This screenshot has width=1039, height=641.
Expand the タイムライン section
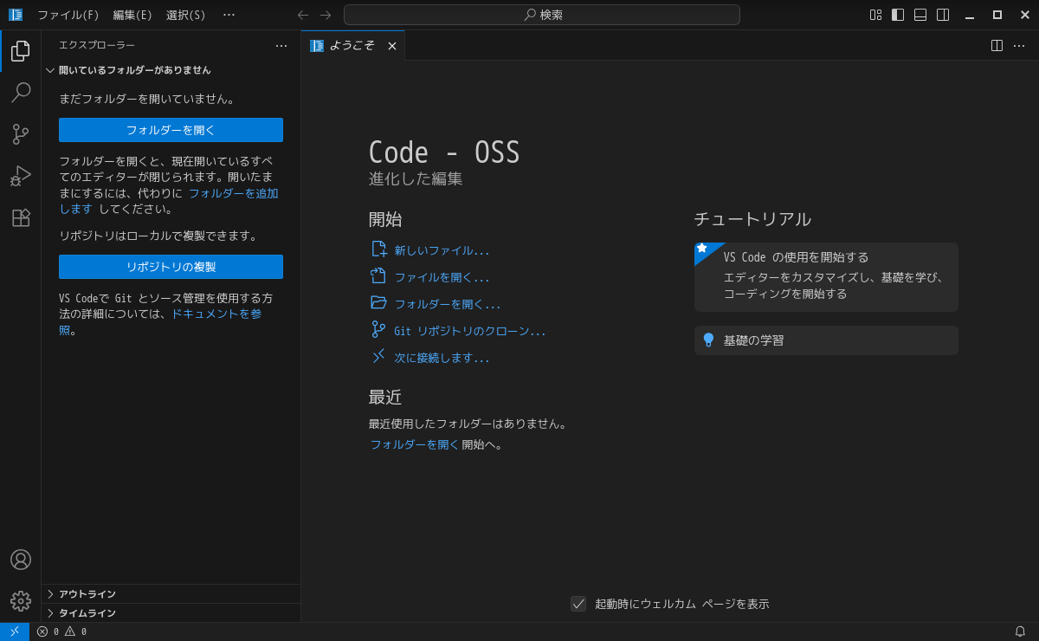[87, 613]
